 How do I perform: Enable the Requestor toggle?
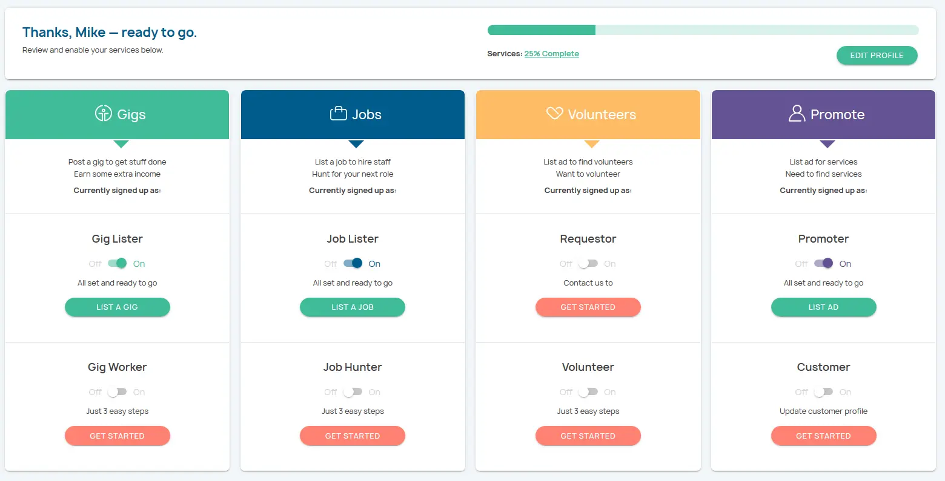click(x=588, y=263)
